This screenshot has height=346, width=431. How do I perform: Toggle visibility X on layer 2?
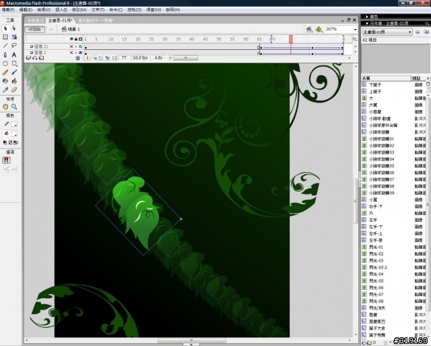[71, 53]
